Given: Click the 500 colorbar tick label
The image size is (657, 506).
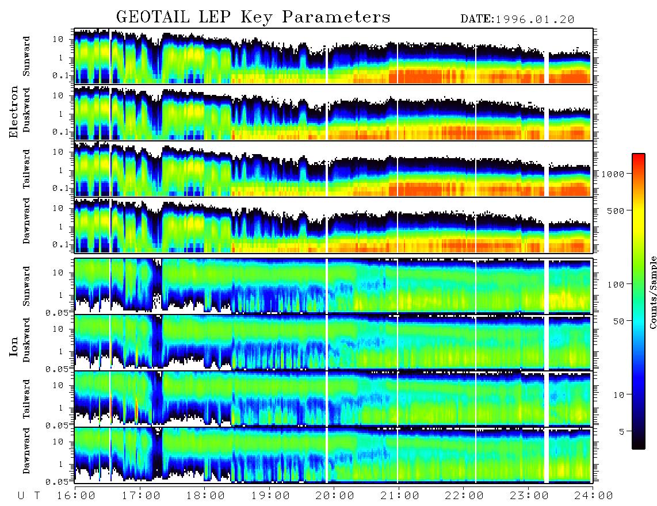Looking at the screenshot, I should [616, 210].
